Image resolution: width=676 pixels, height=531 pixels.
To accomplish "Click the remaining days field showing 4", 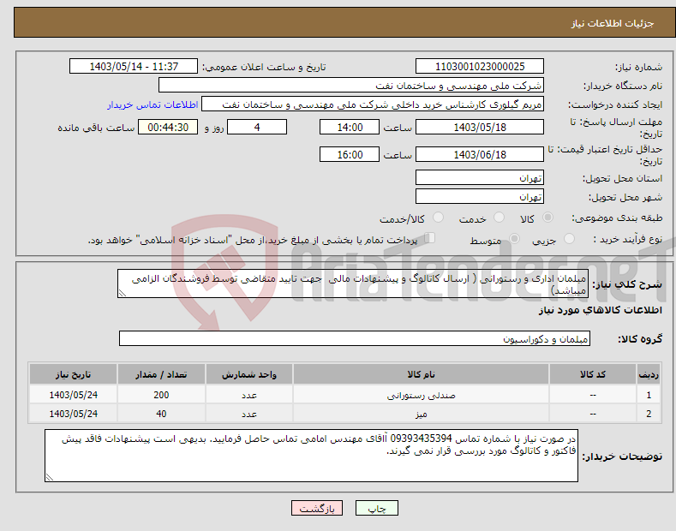I will [x=257, y=127].
